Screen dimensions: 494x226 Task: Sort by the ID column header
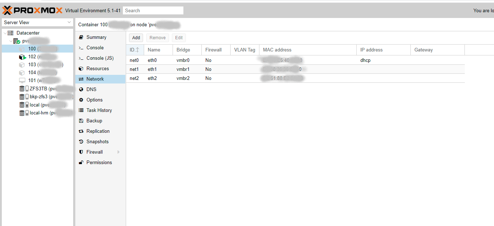[134, 50]
